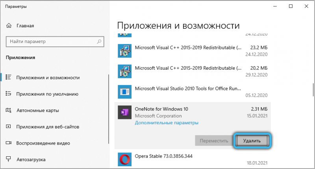Open Главная in the sidebar
The width and height of the screenshot is (315, 169).
click(25, 26)
